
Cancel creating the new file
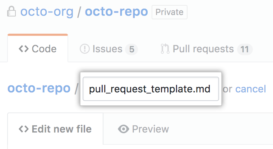point(250,89)
